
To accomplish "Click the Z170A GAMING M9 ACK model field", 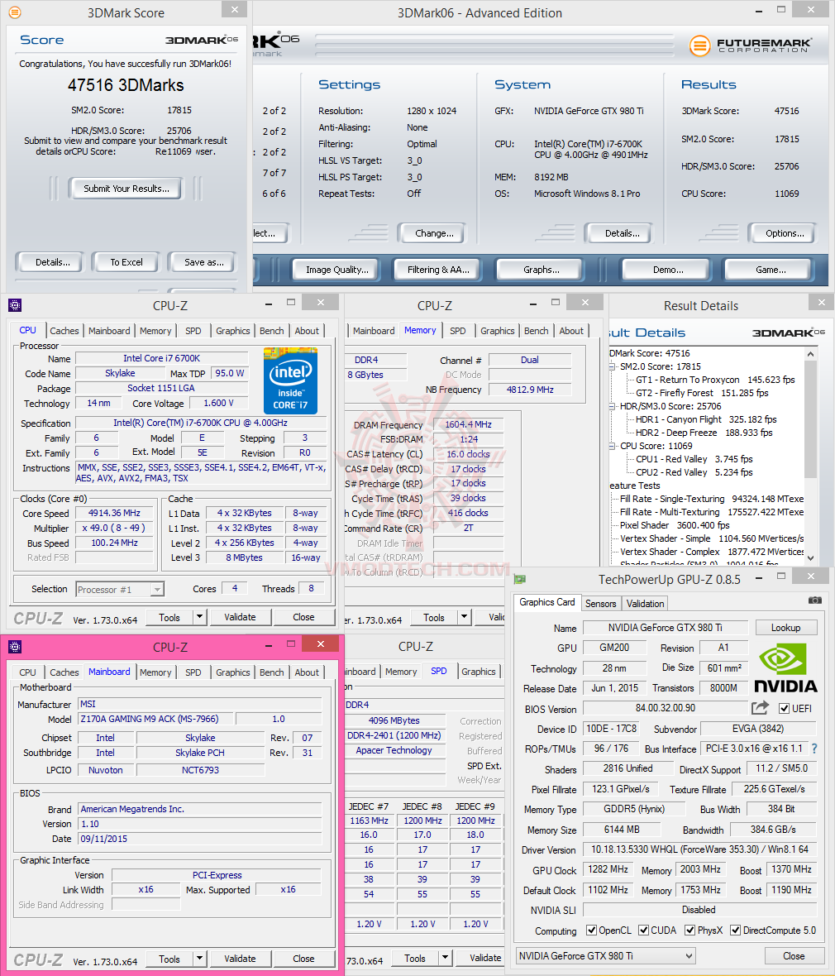I will coord(155,719).
